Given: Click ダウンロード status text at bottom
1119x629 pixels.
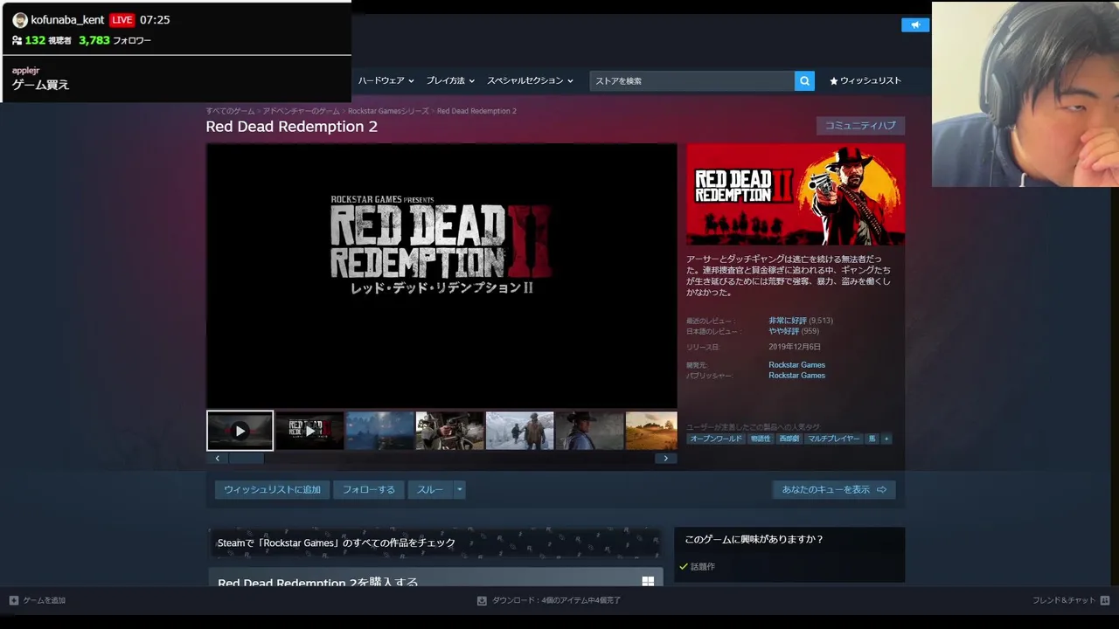Looking at the screenshot, I should point(556,600).
